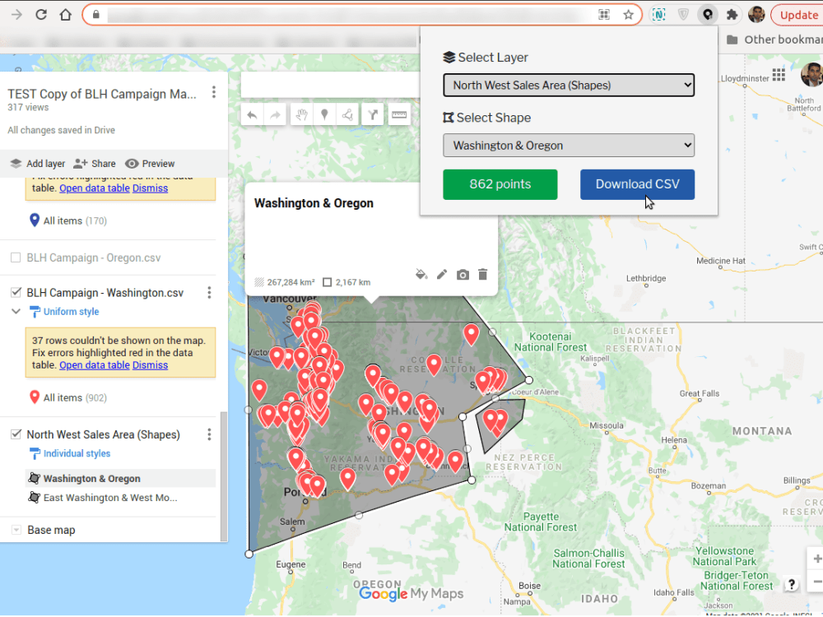Click Add layer
This screenshot has height=617, width=823.
(38, 164)
